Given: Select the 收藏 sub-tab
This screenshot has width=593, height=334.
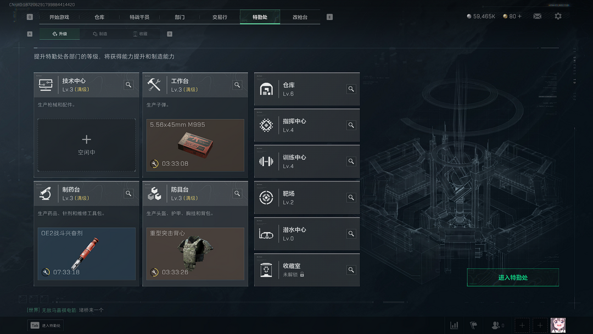Looking at the screenshot, I should click(141, 34).
